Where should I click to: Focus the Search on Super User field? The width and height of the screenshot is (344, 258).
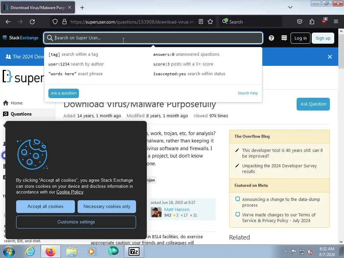pyautogui.click(x=153, y=38)
